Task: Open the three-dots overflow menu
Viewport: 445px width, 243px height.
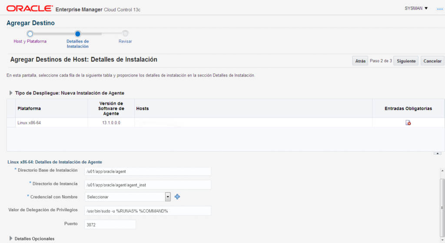Action: point(440,9)
